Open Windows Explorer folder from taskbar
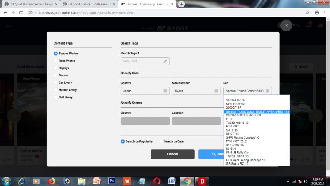Image resolution: width=330 pixels, height=186 pixels. click(82, 181)
